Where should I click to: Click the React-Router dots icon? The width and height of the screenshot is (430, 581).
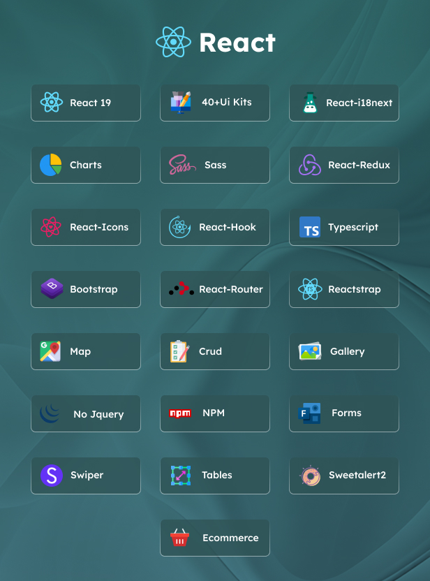click(181, 289)
